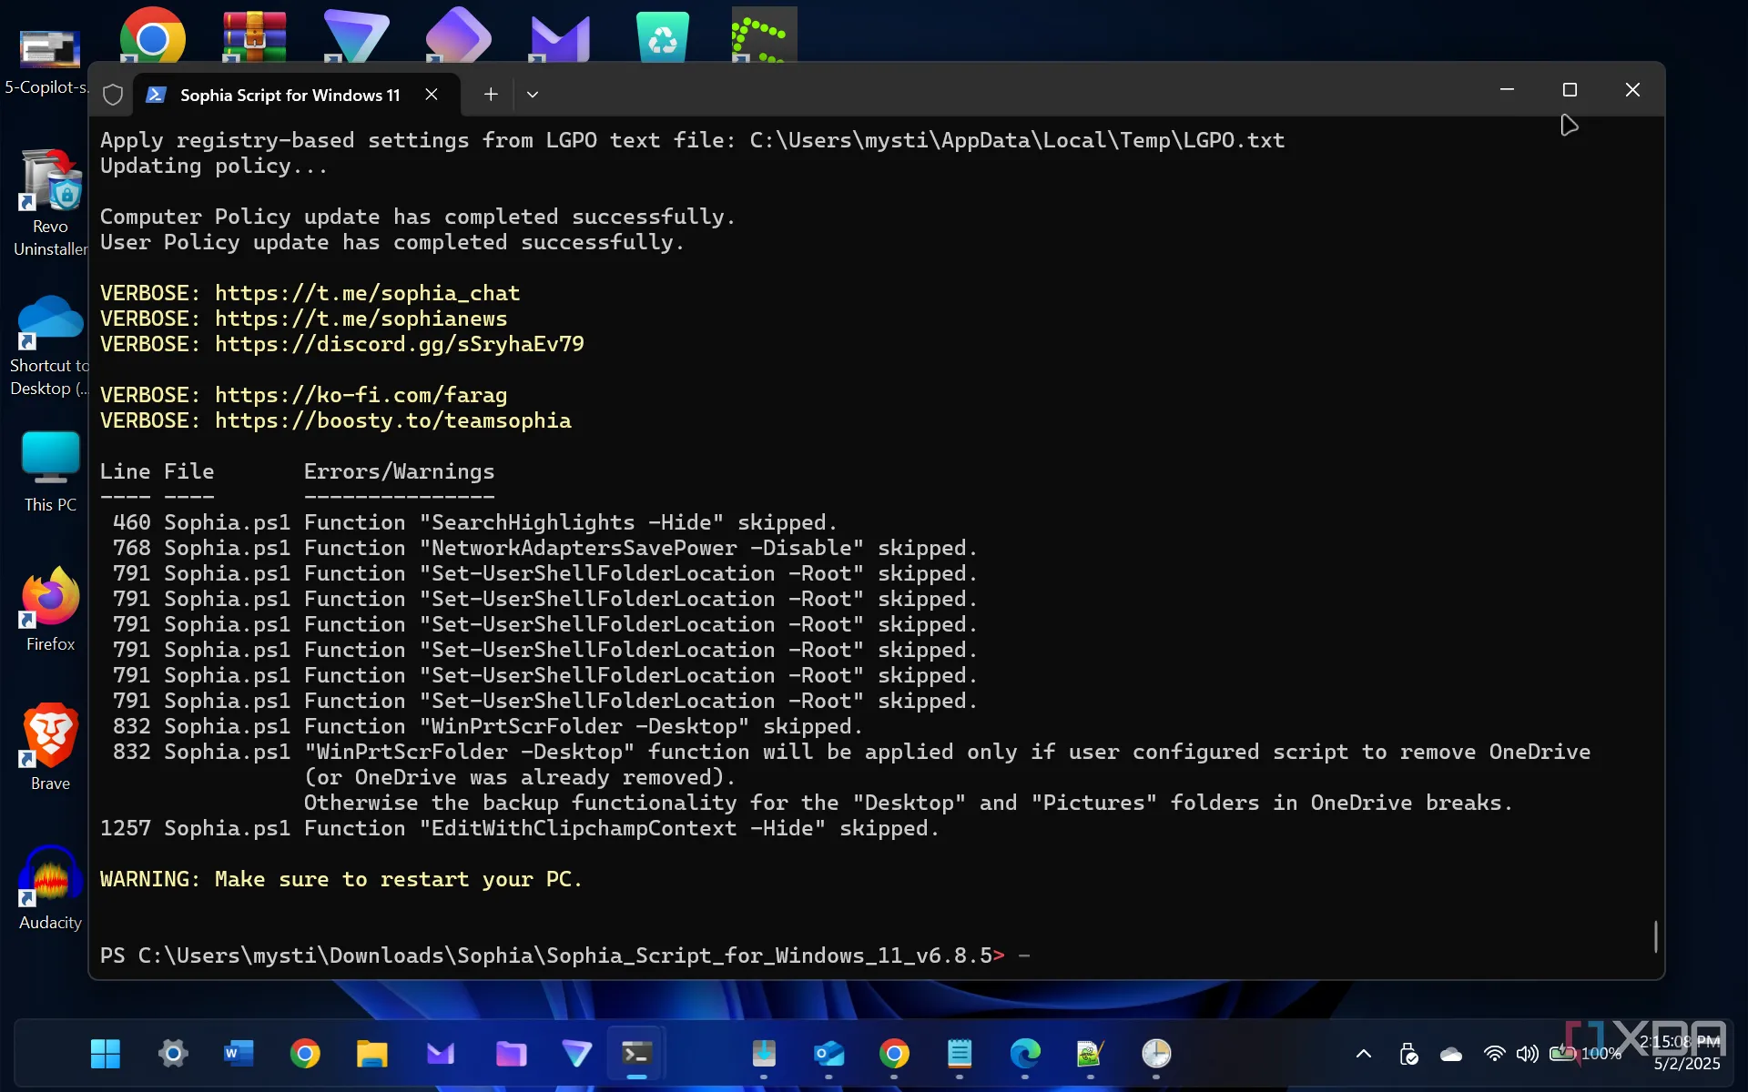Open the Wi-Fi network tray icon
Screen dimensions: 1748x1092
point(1493,1054)
